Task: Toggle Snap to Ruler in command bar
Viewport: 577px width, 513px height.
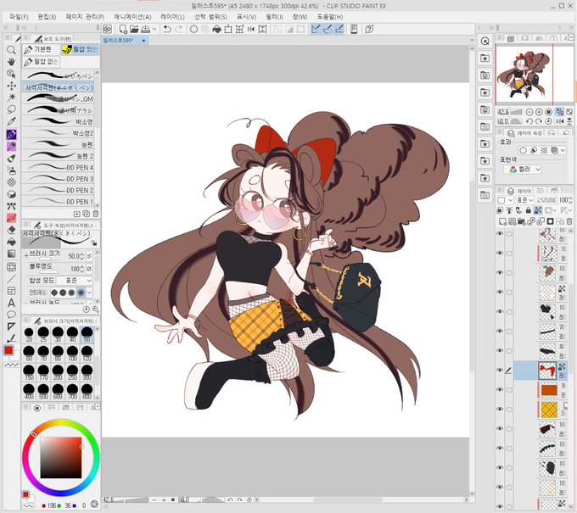Action: point(316,29)
